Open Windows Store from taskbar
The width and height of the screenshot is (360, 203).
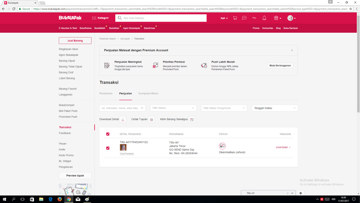[x=32, y=199]
